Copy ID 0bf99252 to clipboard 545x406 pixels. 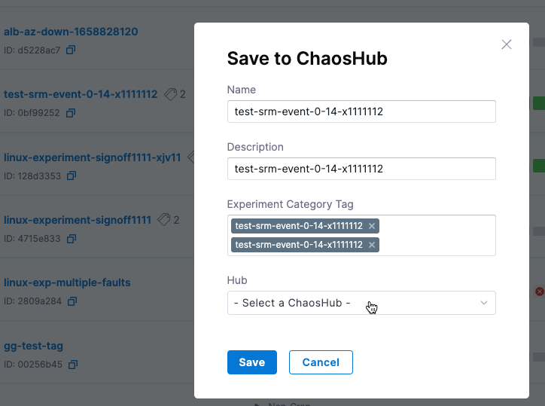[x=71, y=113]
